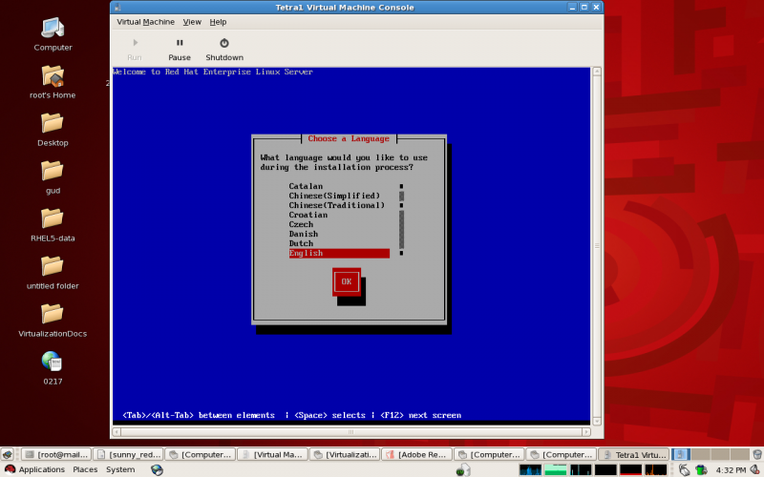Maximize the Tetra1 Virtual Machine Console

[x=584, y=8]
